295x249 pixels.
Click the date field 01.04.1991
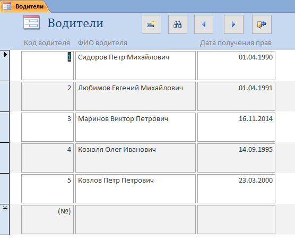[236, 97]
